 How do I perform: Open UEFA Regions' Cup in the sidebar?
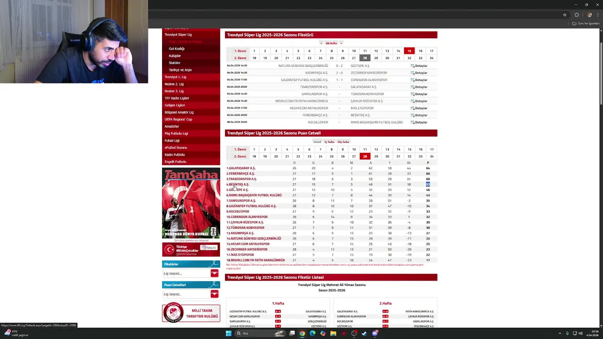[x=178, y=120]
